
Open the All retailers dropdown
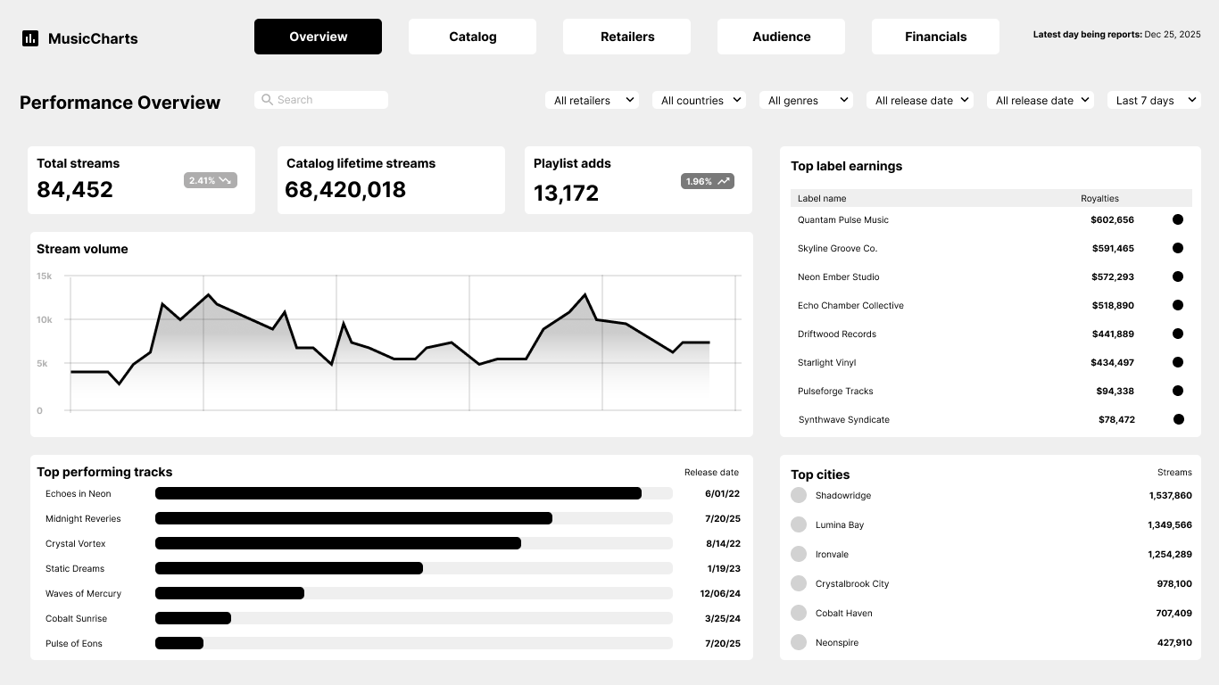[592, 100]
